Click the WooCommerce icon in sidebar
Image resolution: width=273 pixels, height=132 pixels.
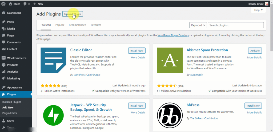pos(3,58)
